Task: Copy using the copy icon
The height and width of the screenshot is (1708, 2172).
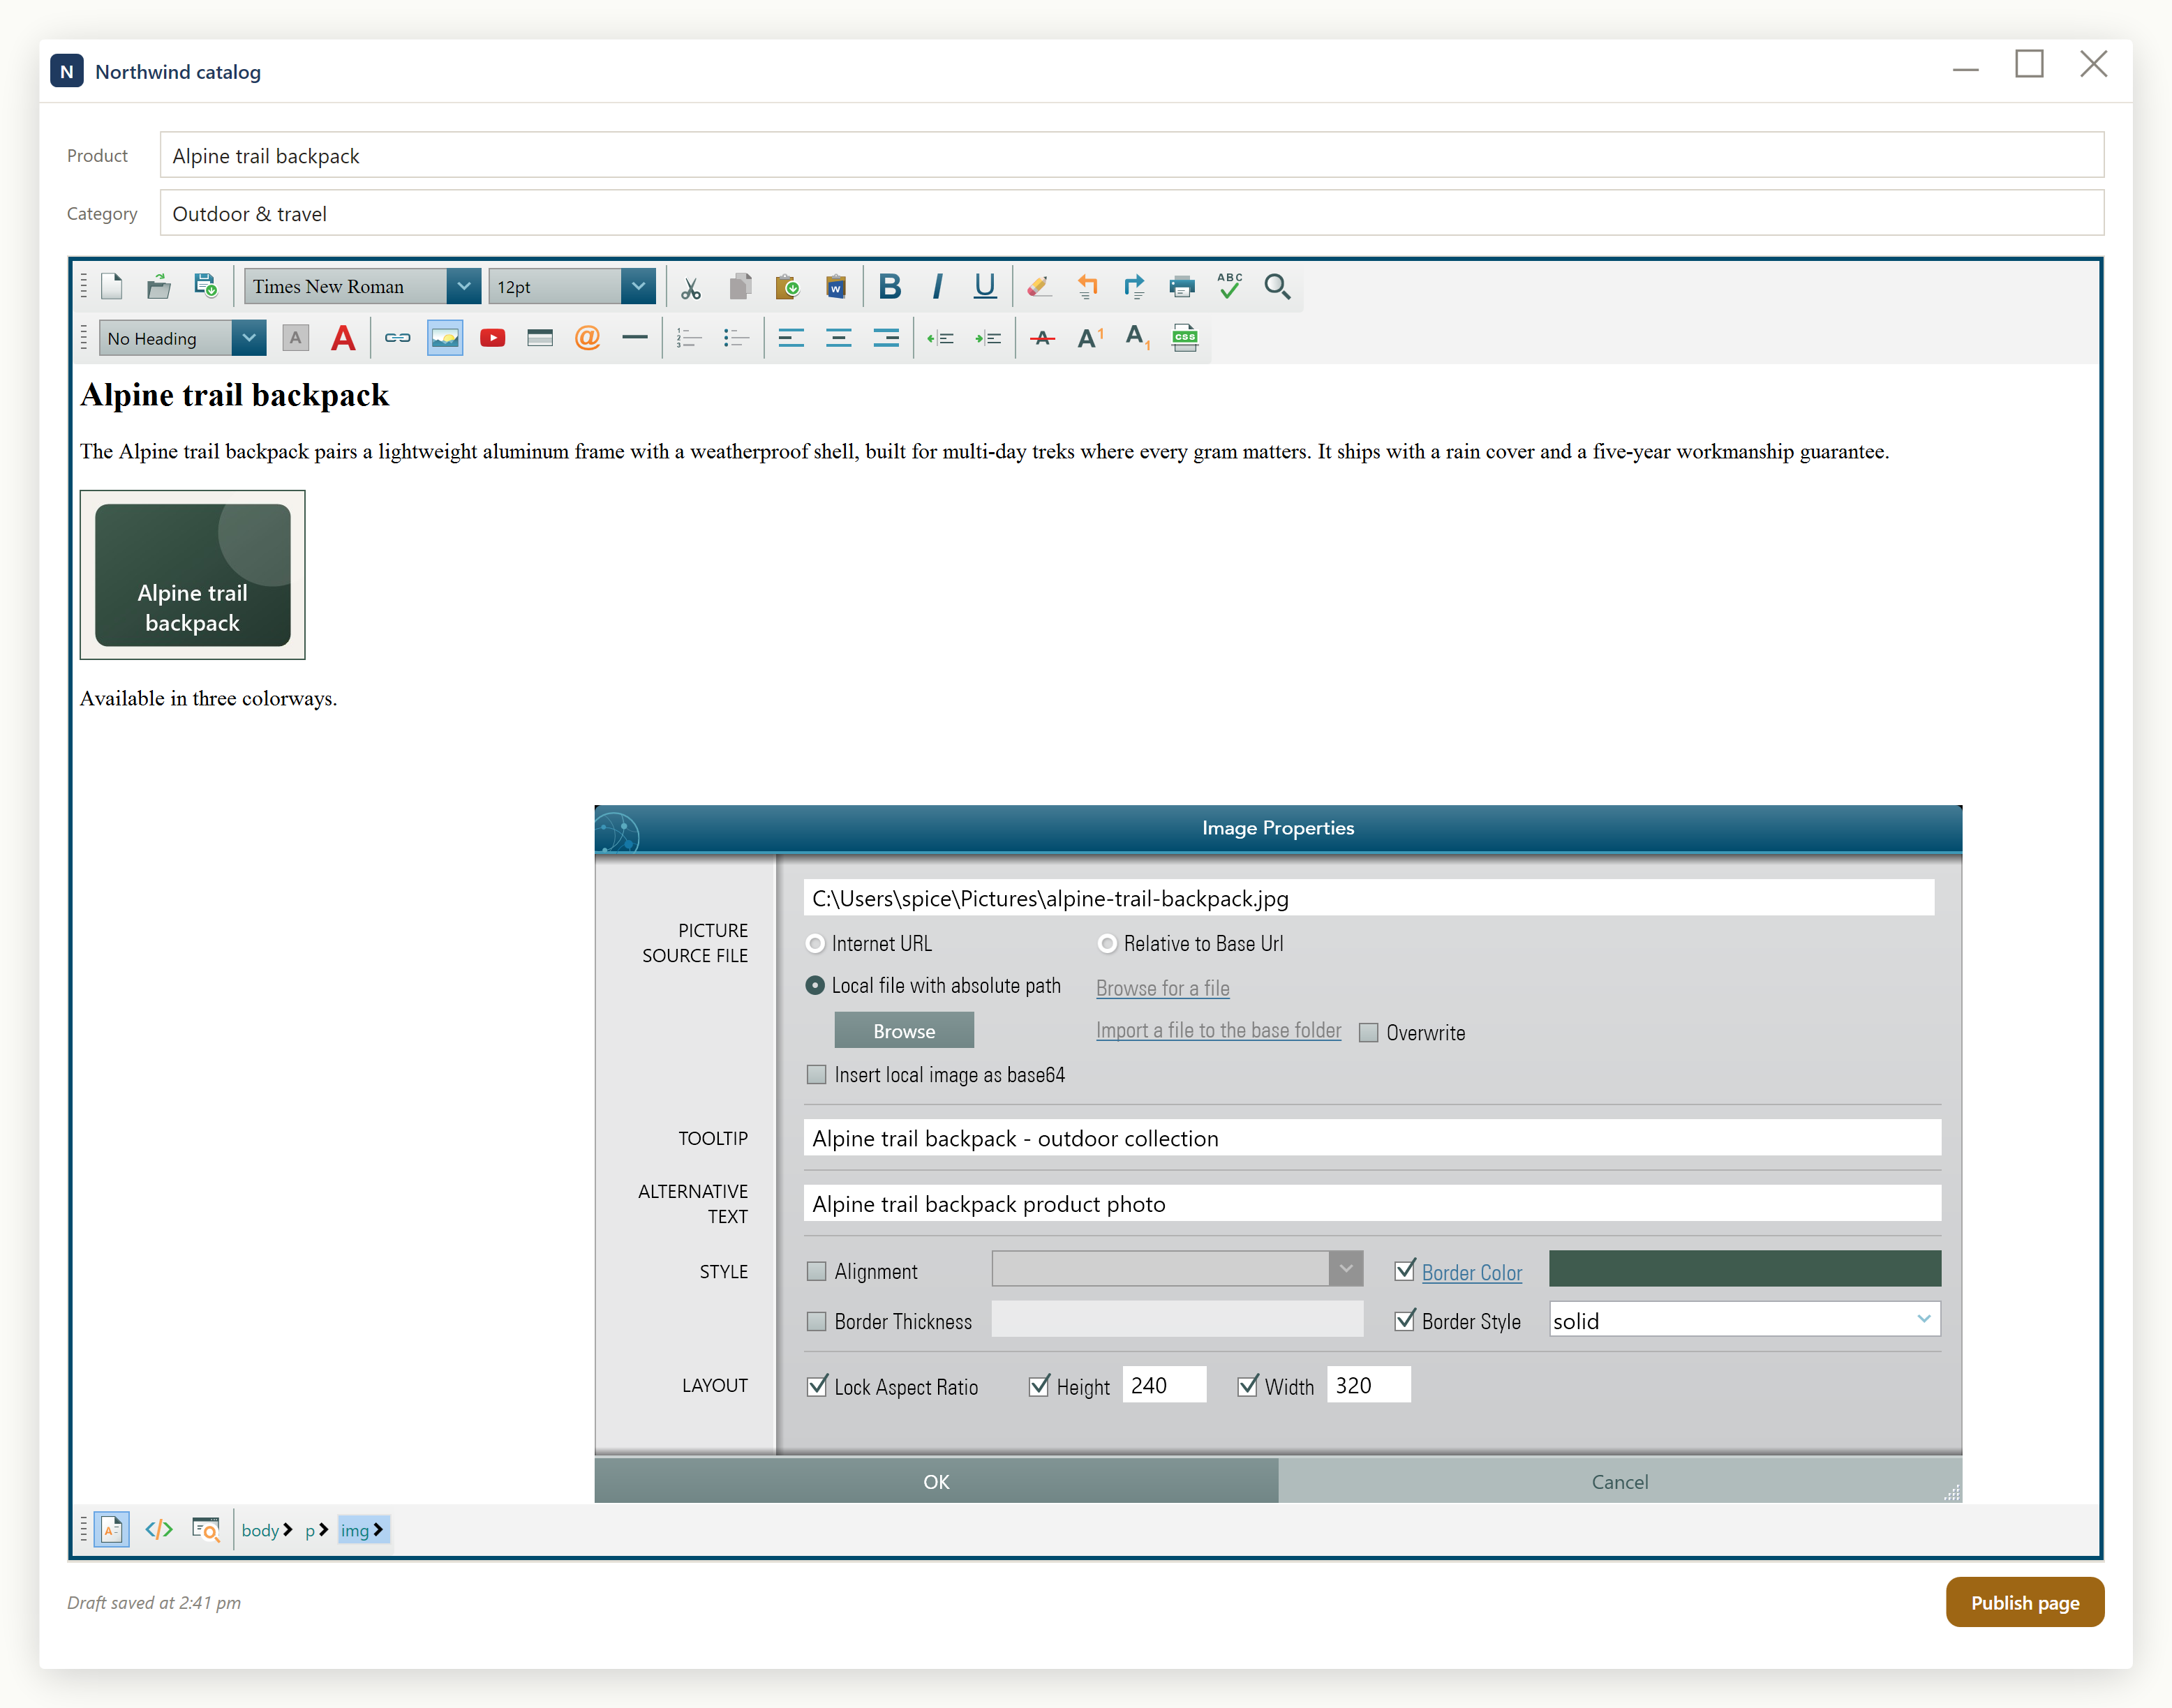Action: [x=741, y=288]
